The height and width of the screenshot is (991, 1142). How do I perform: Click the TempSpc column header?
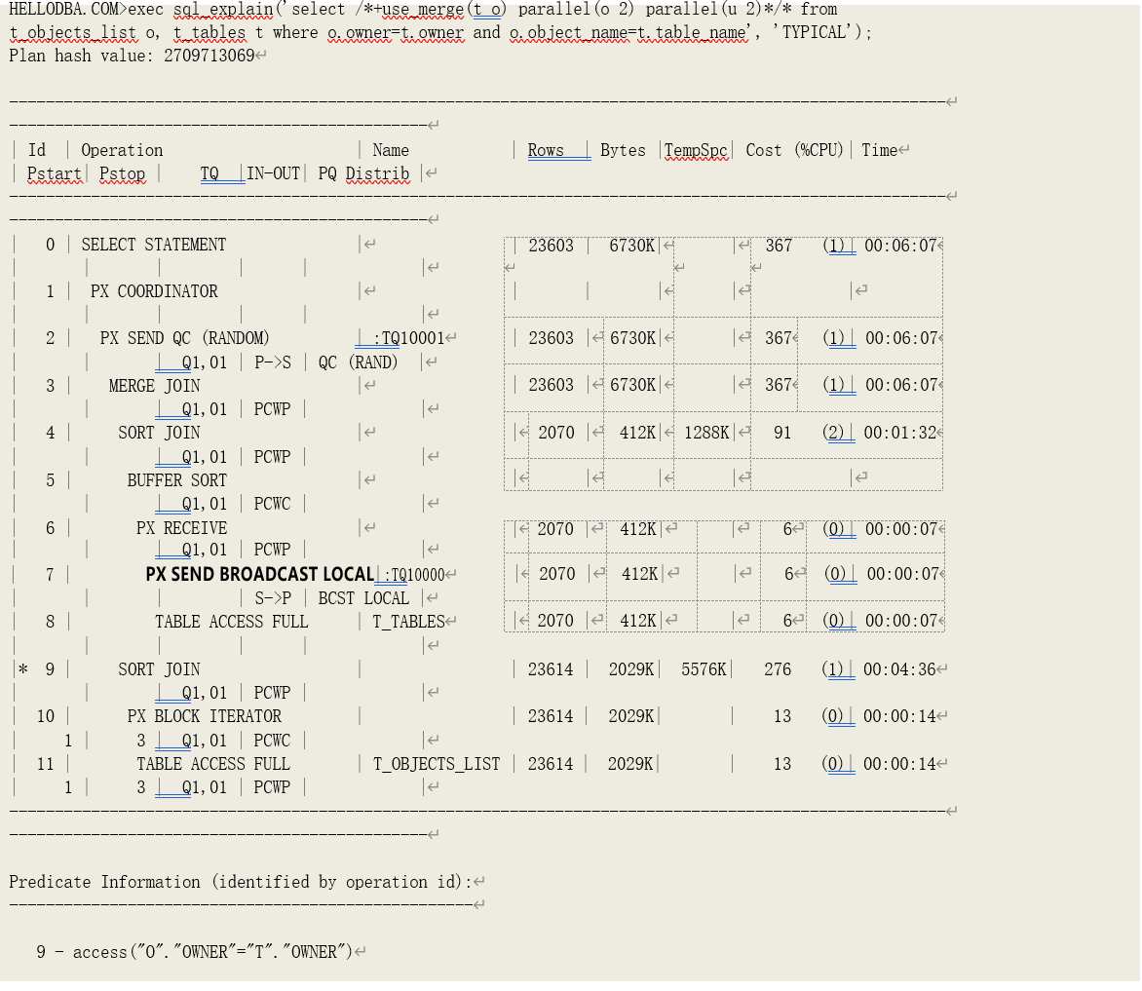pos(696,150)
